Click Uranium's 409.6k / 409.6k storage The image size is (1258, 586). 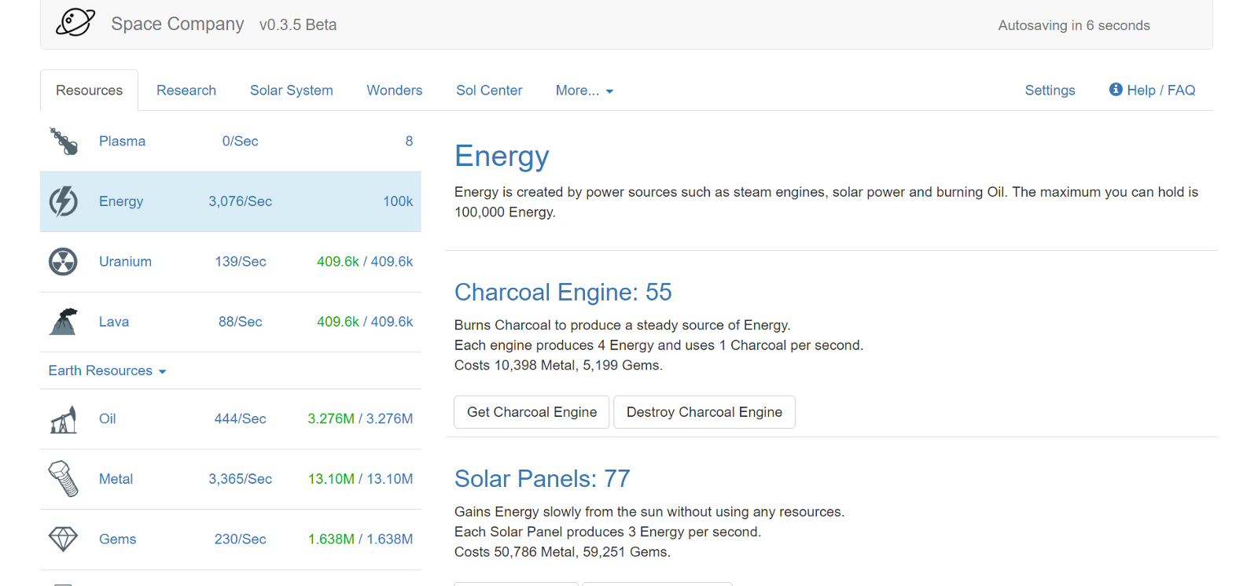click(x=365, y=262)
